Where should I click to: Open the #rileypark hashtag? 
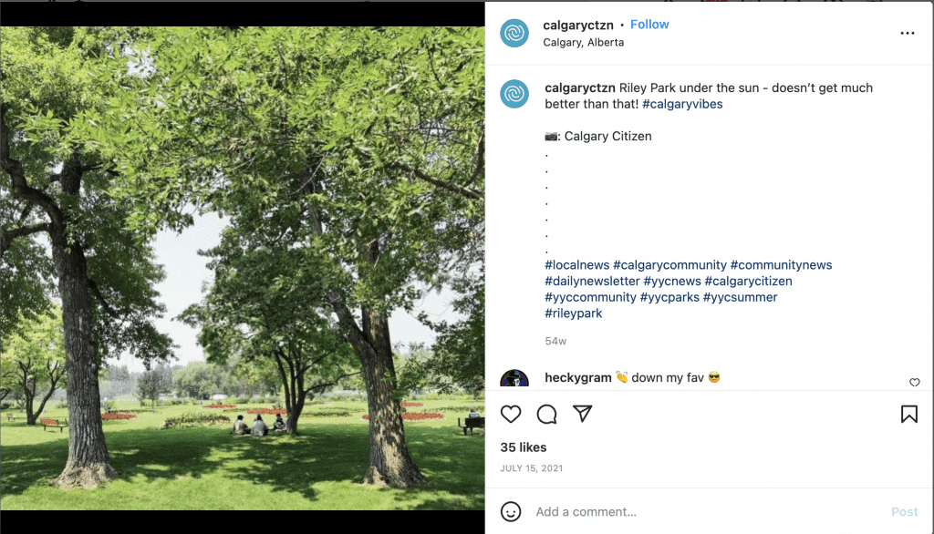[574, 313]
